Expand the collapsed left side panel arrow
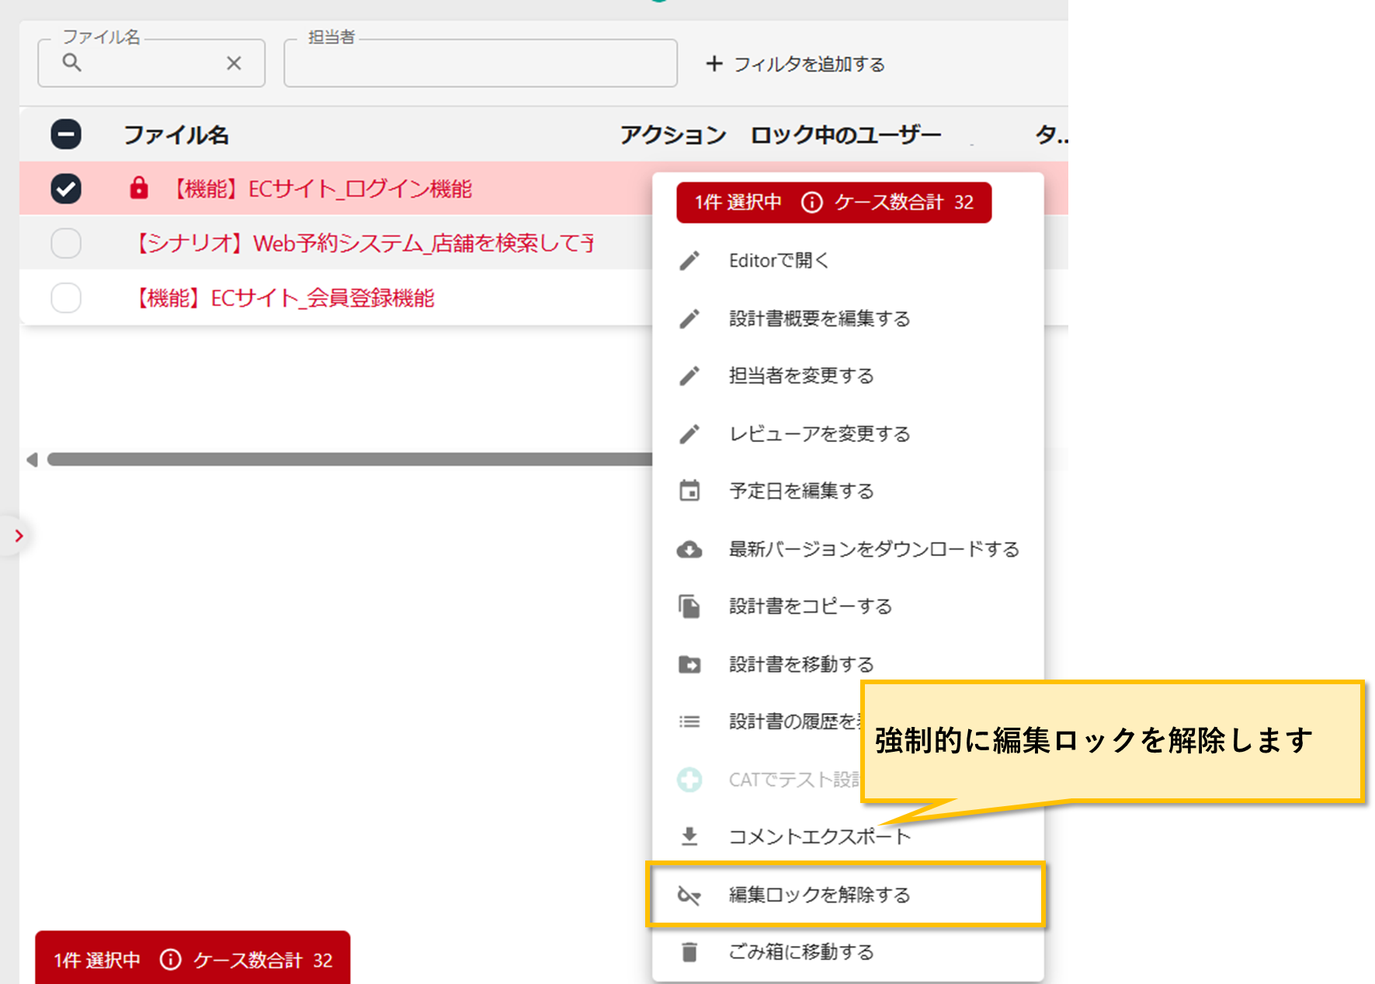 (x=19, y=536)
